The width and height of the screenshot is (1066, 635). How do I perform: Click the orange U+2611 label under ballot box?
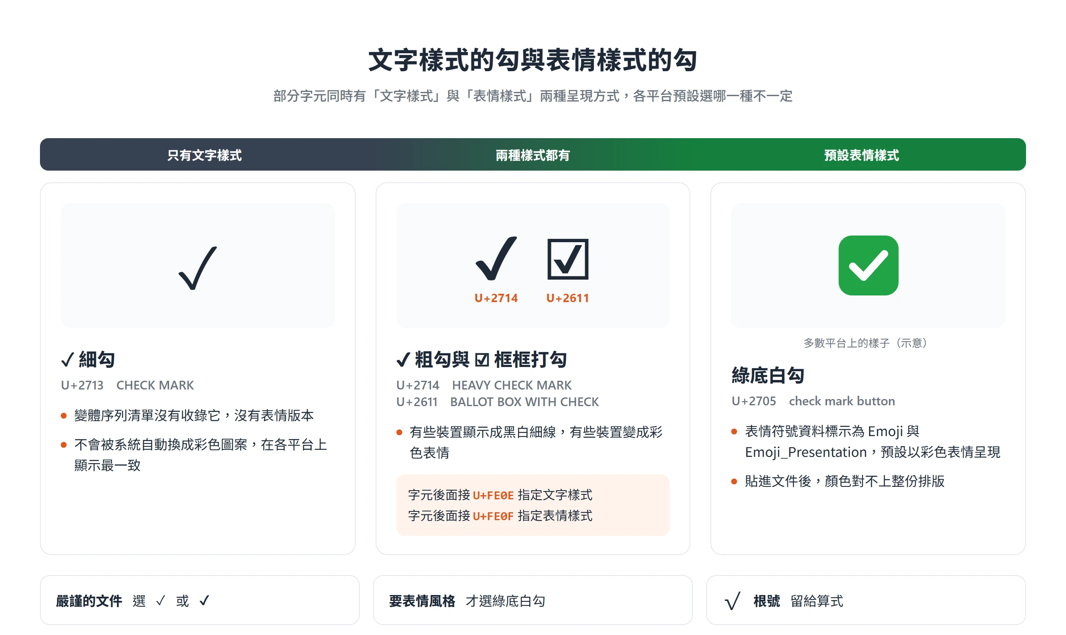568,298
